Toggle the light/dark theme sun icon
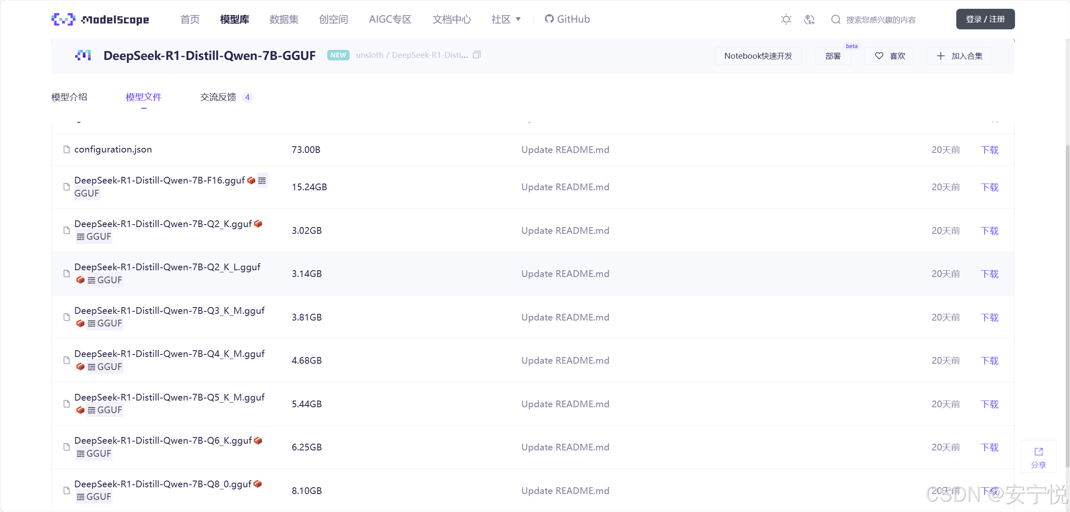Image resolution: width=1070 pixels, height=512 pixels. 786,19
